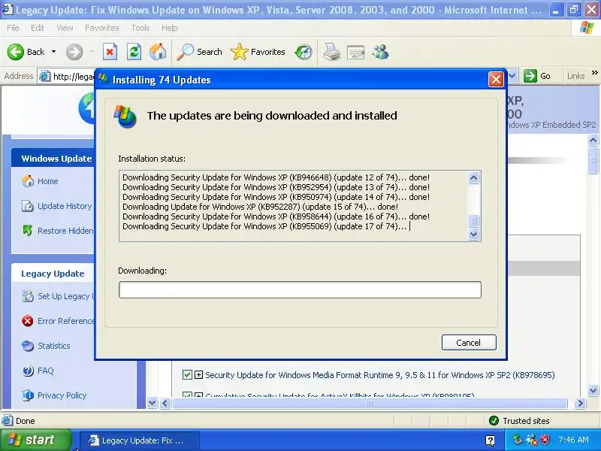
Task: Open the Help menu
Action: pyautogui.click(x=170, y=28)
